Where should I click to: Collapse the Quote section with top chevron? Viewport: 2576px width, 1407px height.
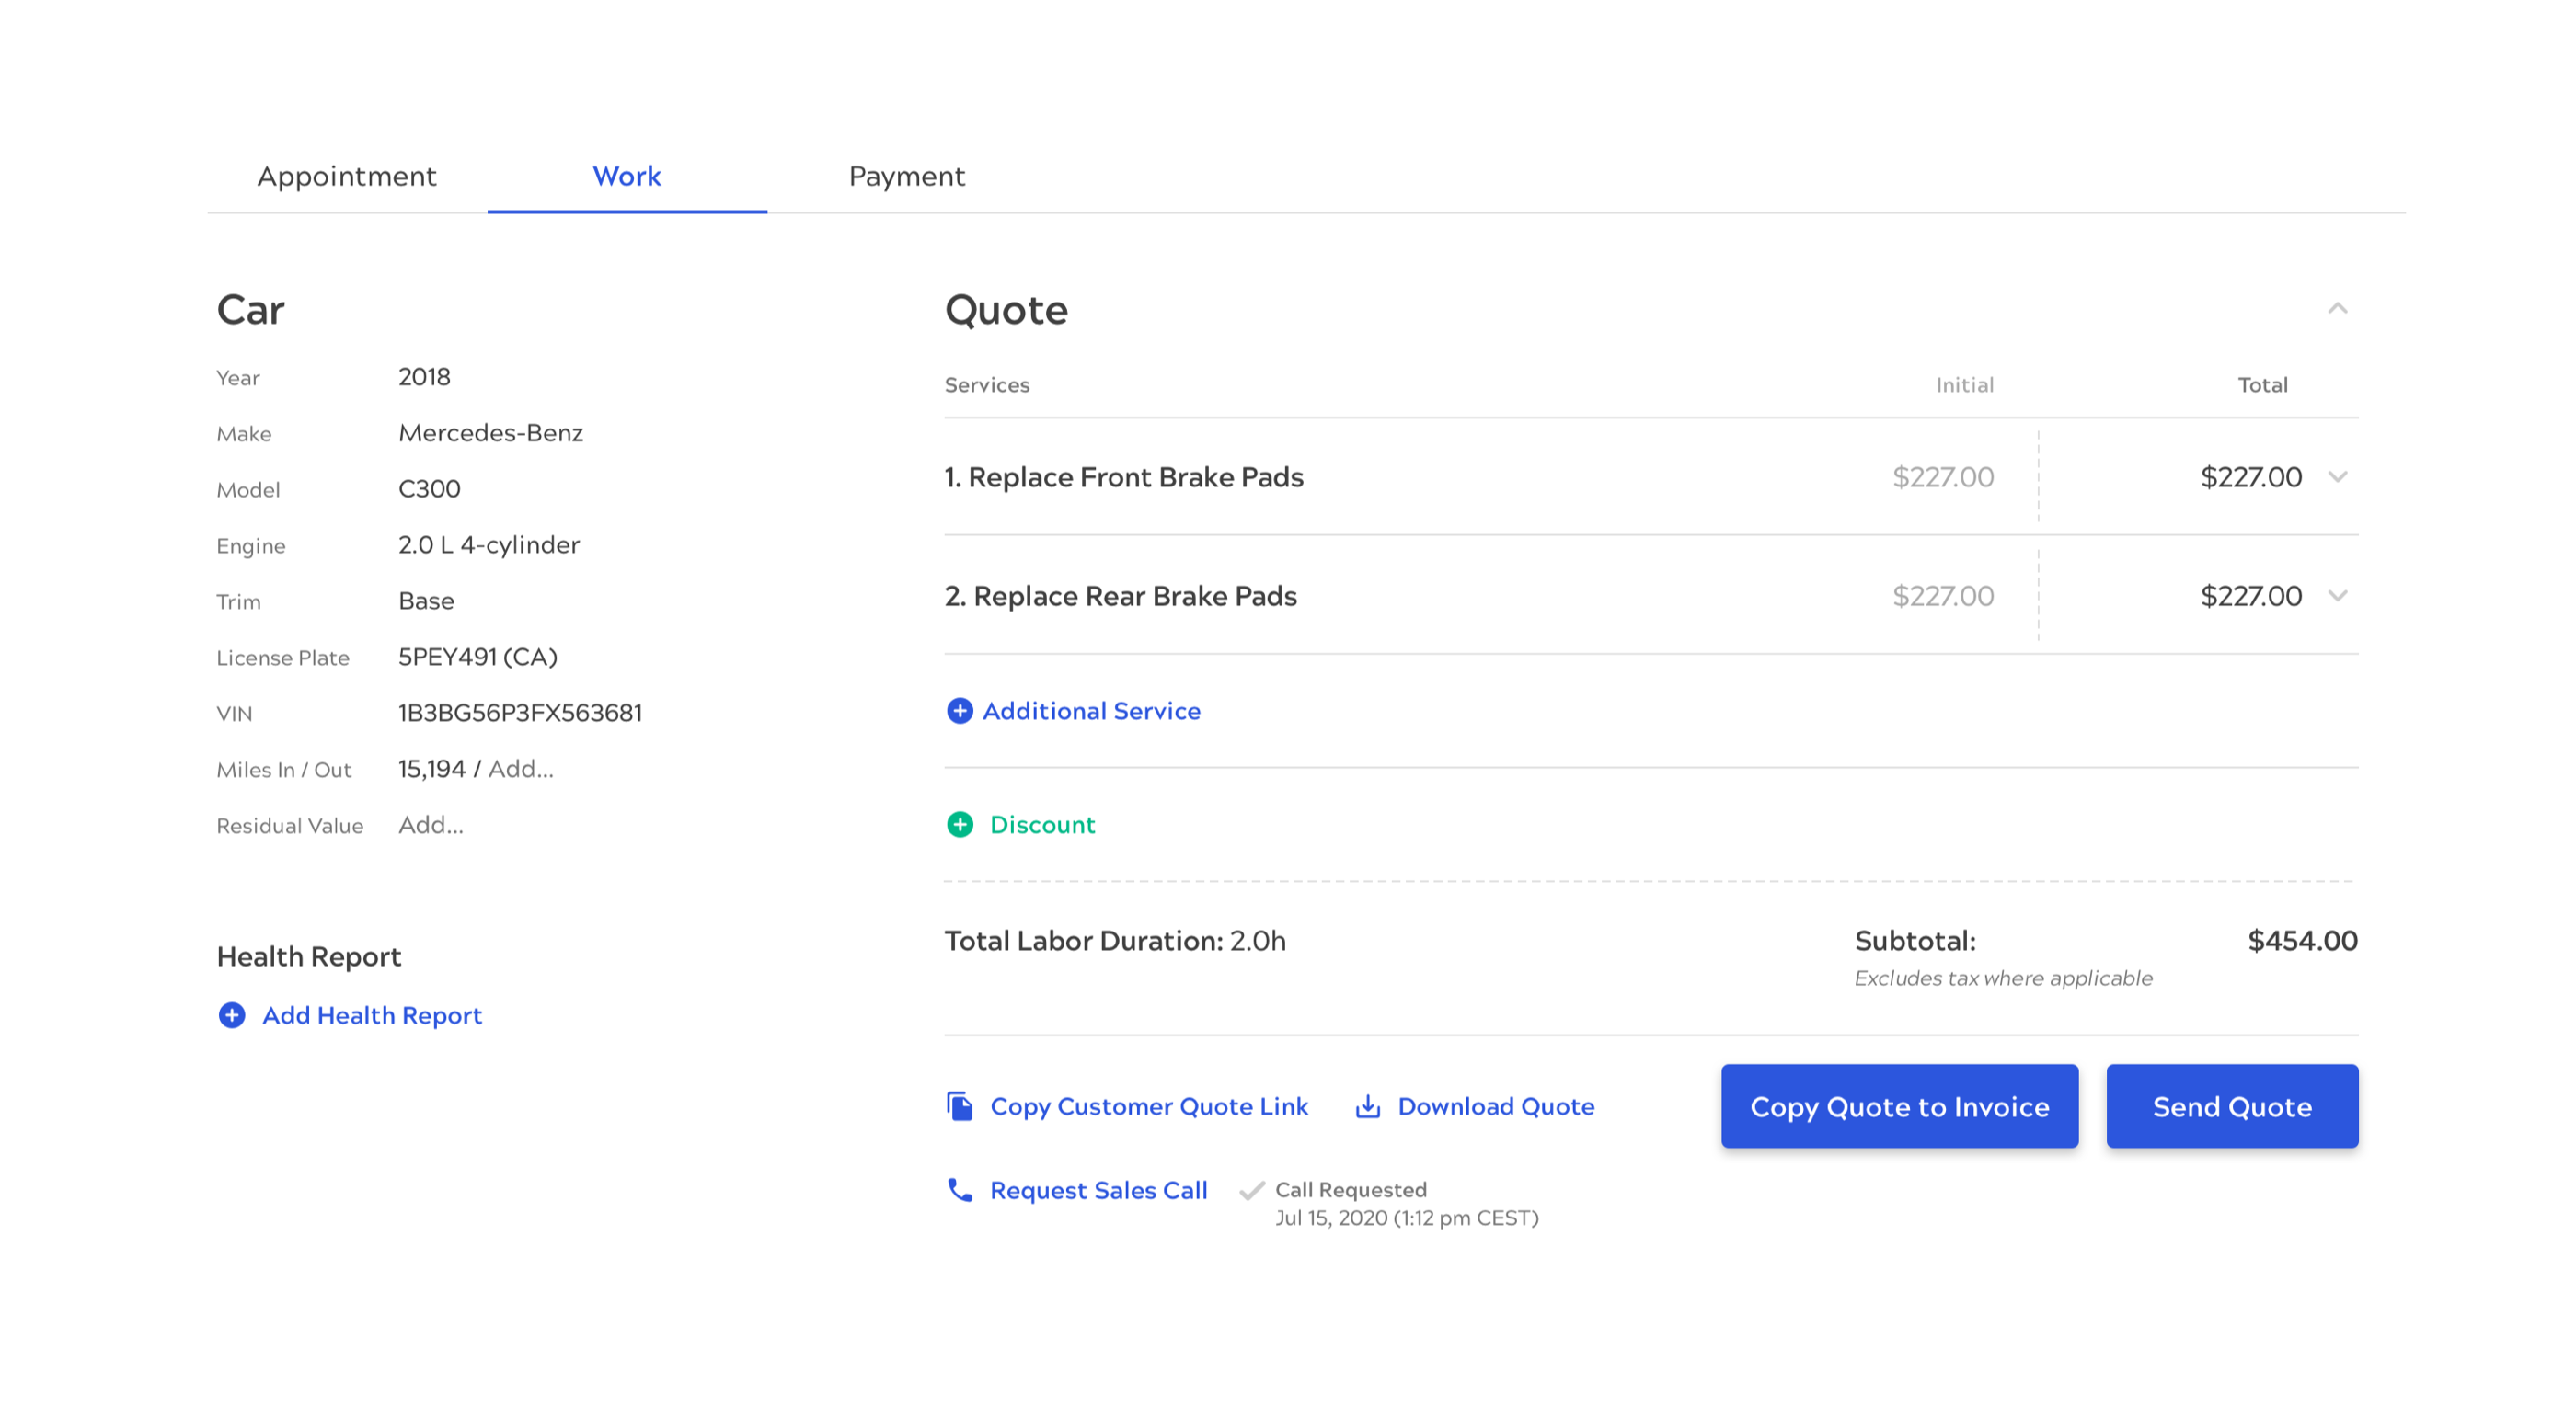click(x=2337, y=309)
